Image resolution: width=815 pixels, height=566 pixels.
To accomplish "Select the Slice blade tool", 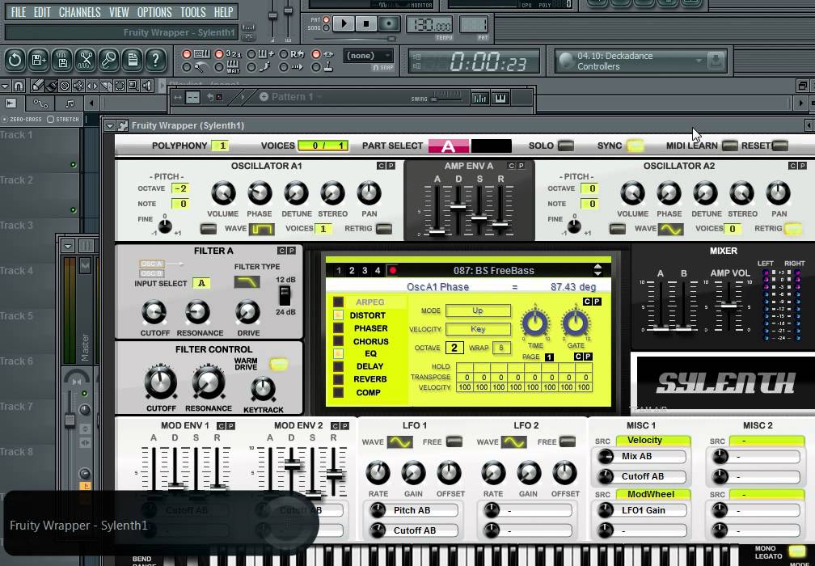I will 105,85.
